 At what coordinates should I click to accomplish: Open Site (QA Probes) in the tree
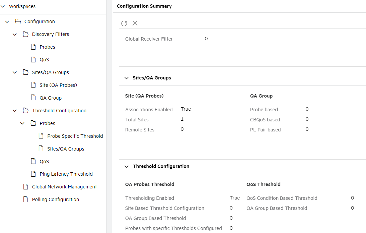[x=55, y=85]
